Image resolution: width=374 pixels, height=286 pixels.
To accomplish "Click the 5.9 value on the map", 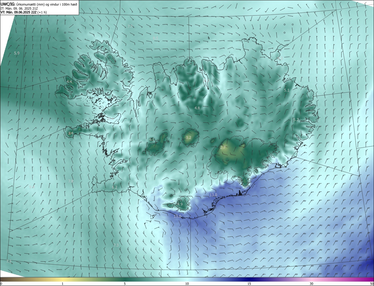I will [17, 53].
